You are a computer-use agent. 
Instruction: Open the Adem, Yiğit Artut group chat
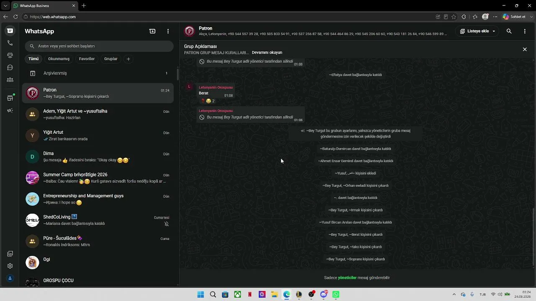coord(98,114)
